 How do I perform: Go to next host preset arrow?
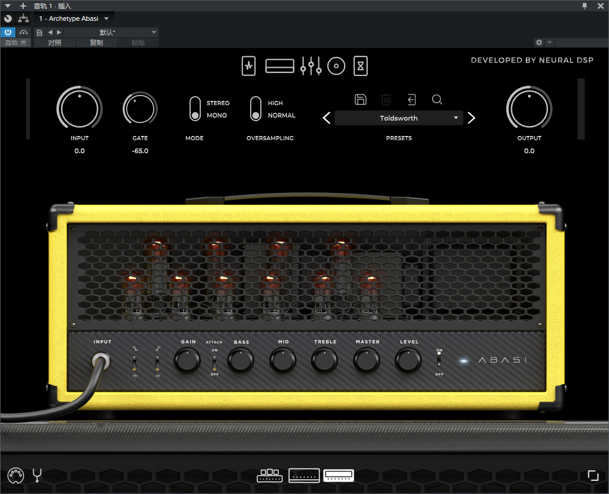pyautogui.click(x=59, y=33)
